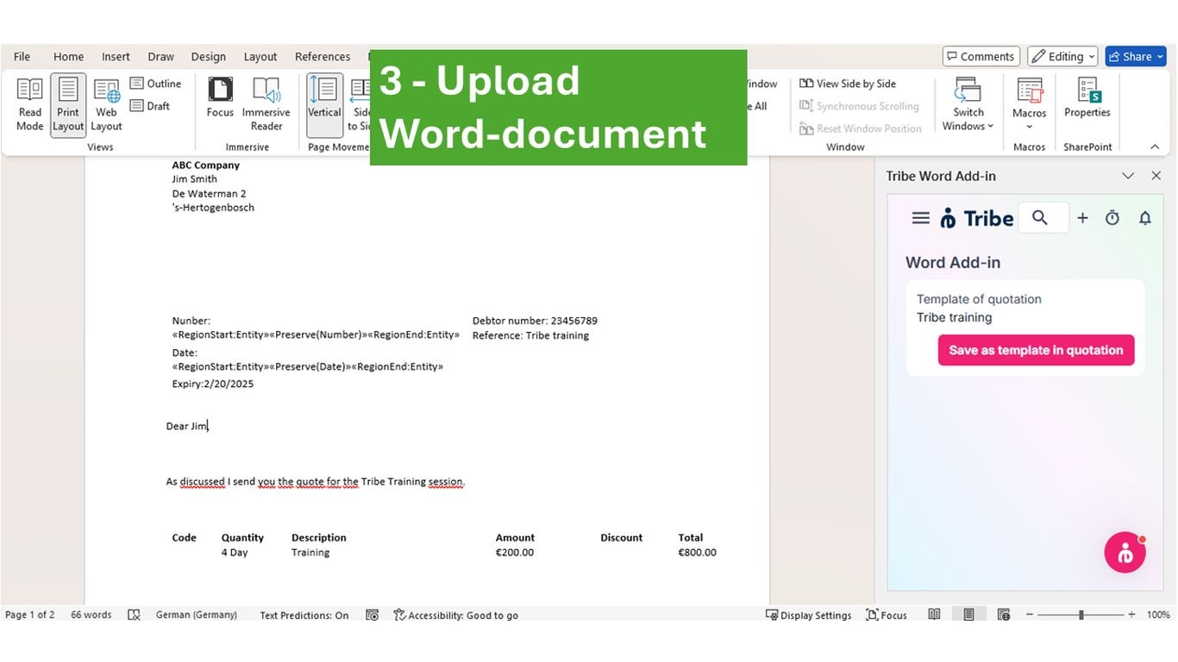Click Save as template in quotation
This screenshot has height=662, width=1178.
(x=1036, y=350)
